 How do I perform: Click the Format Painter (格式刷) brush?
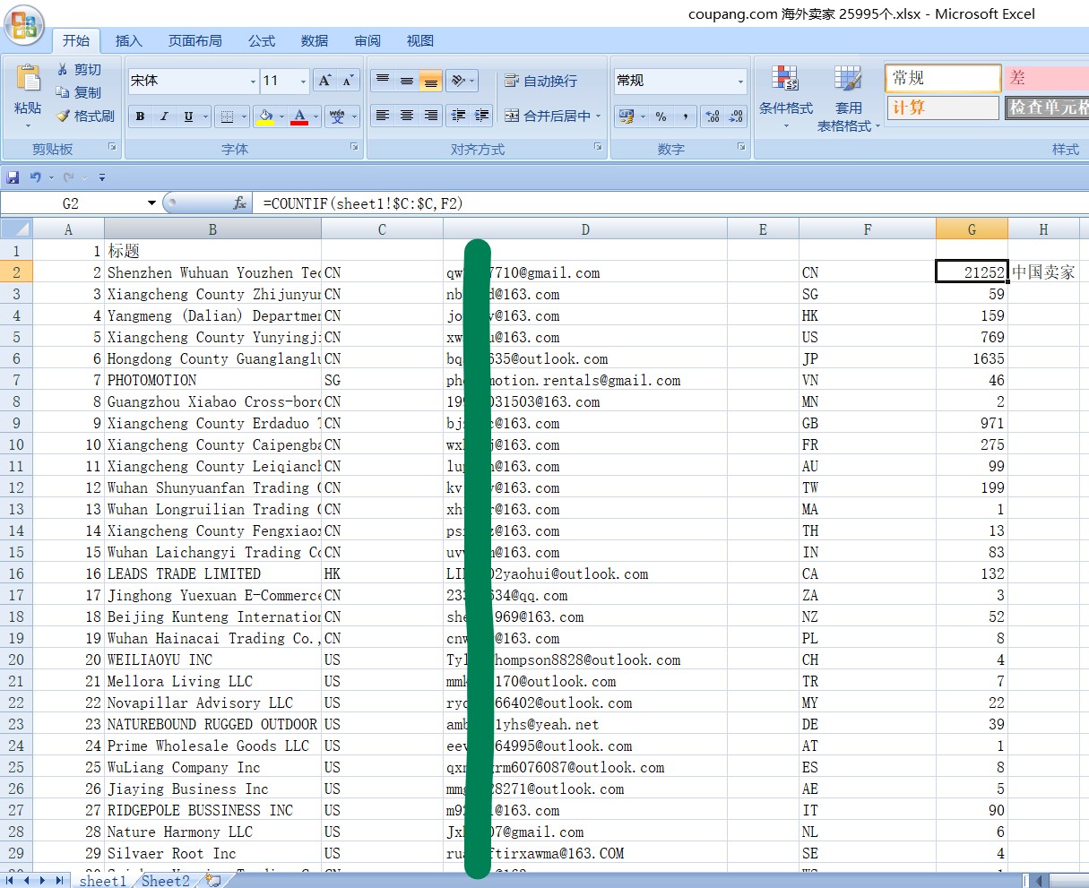[64, 116]
